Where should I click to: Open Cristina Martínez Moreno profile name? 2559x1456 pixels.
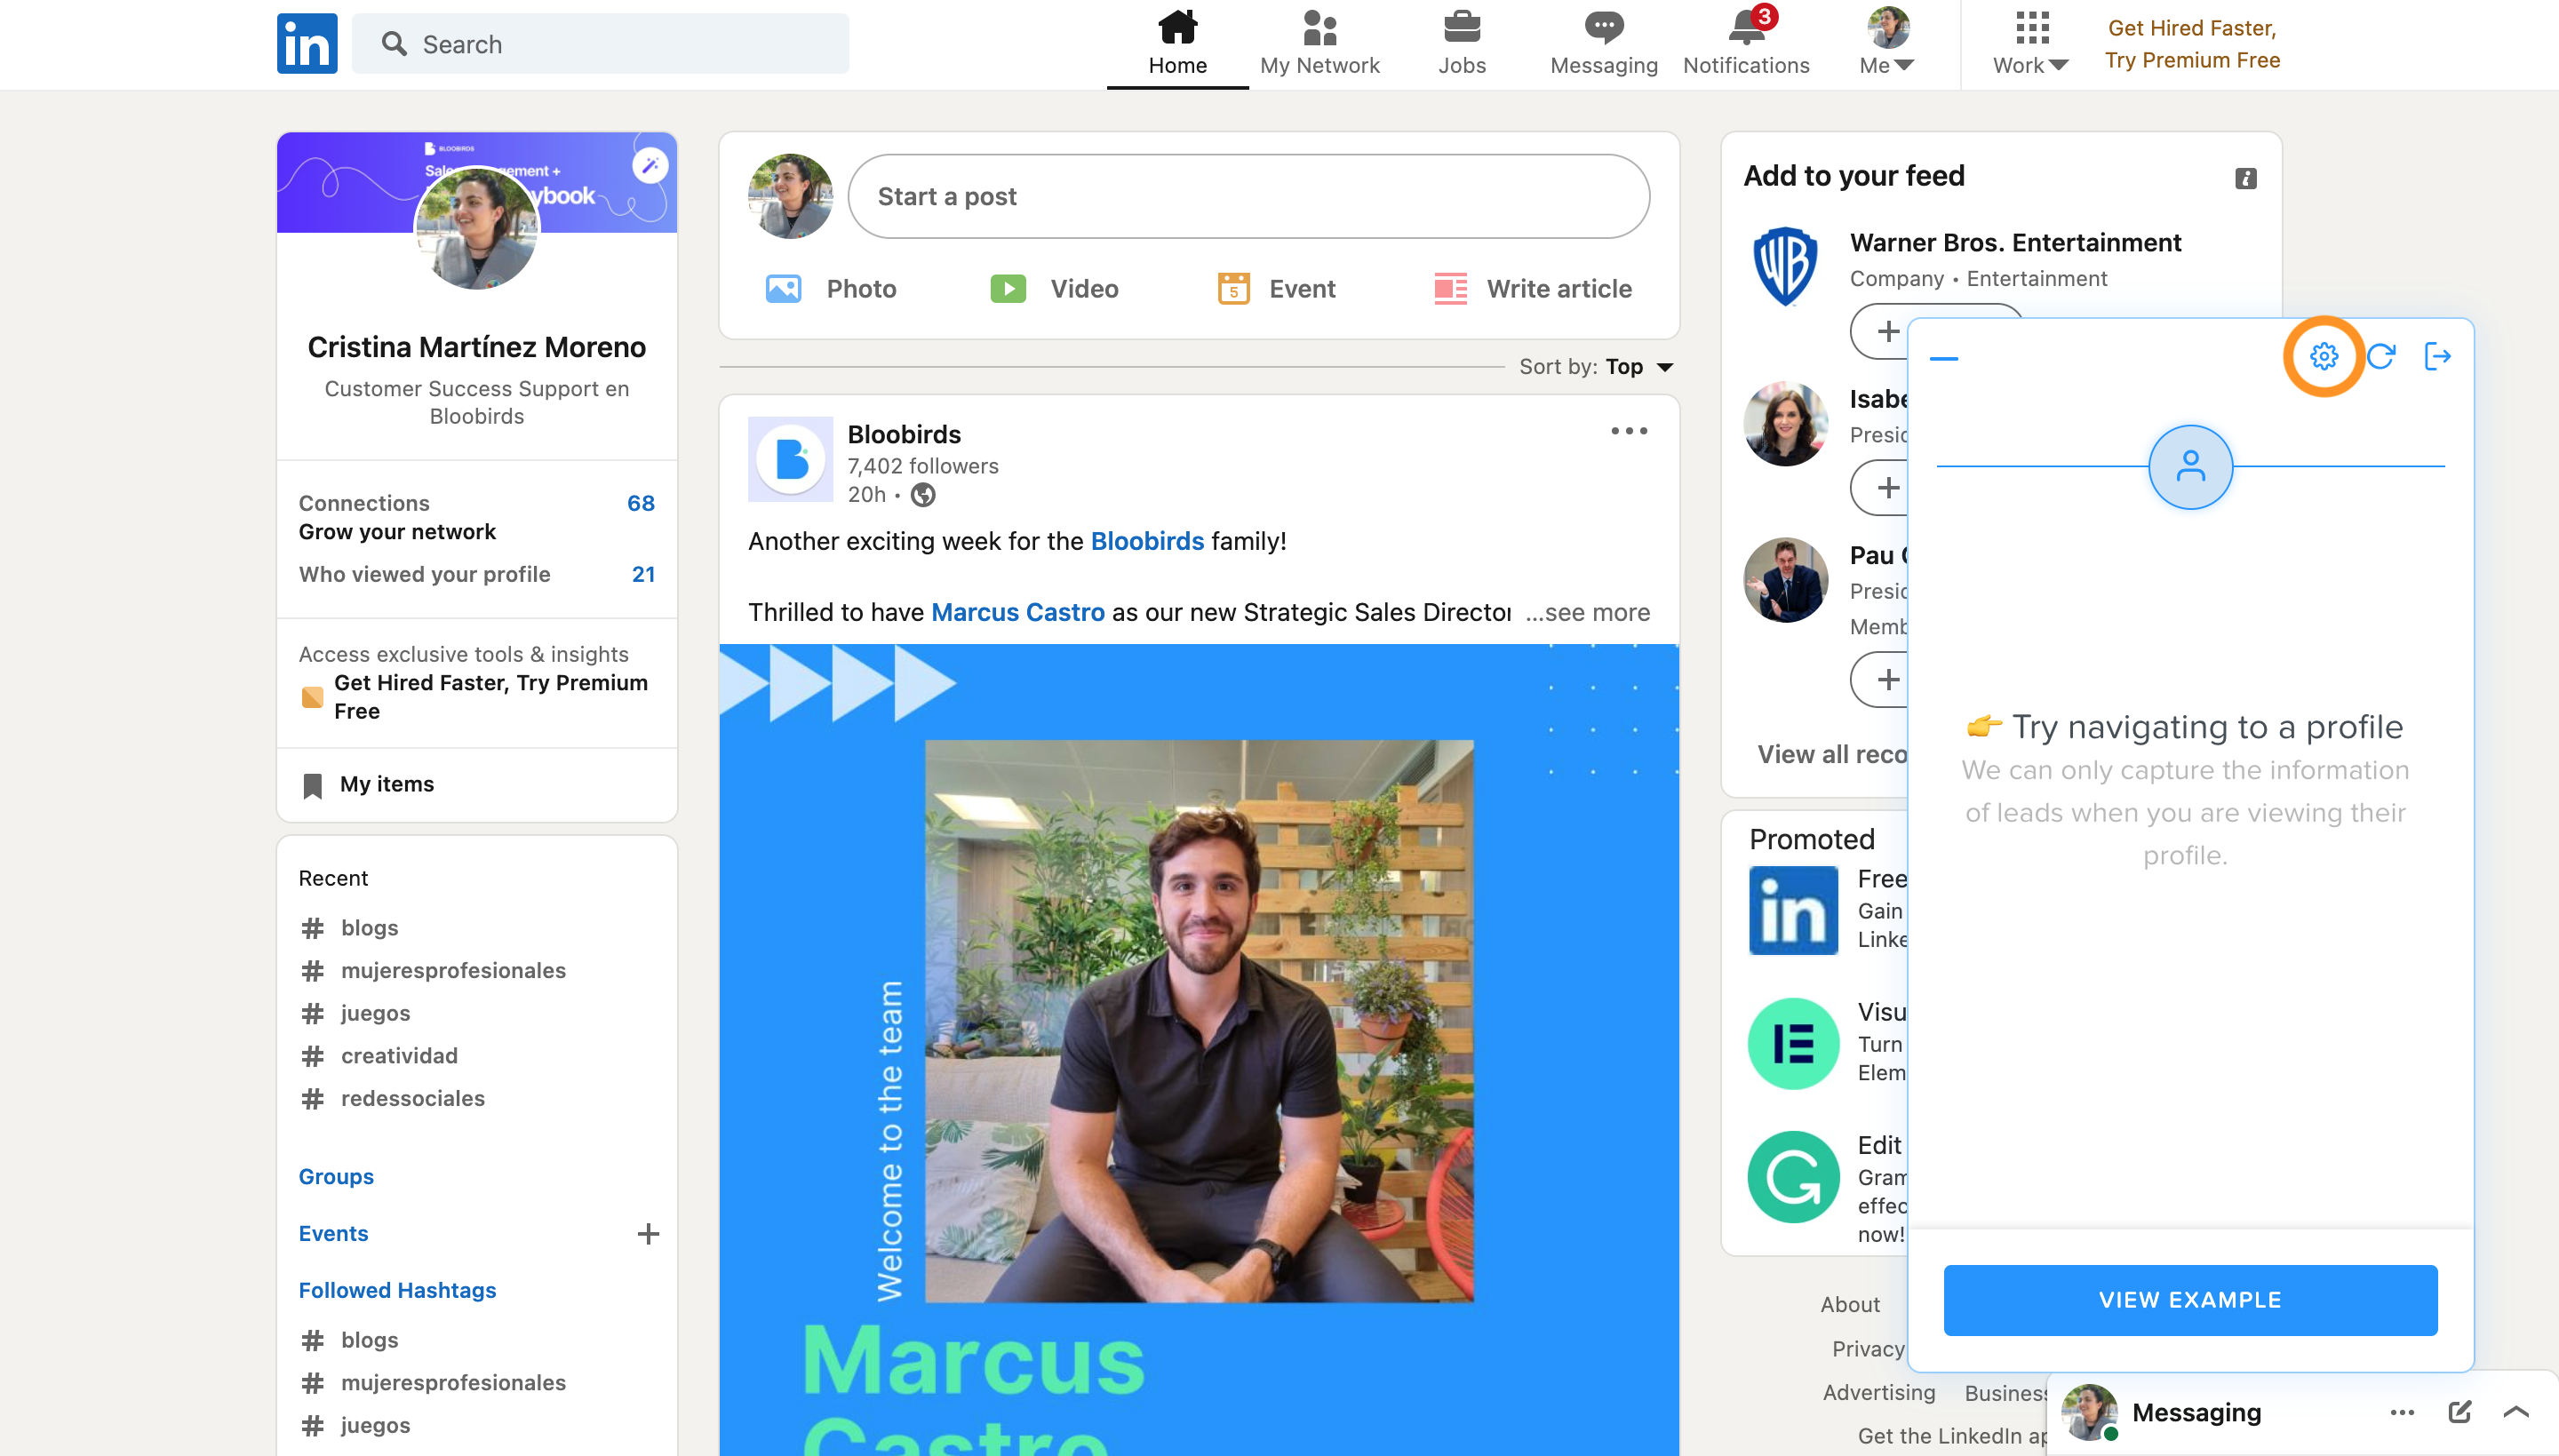coord(476,347)
